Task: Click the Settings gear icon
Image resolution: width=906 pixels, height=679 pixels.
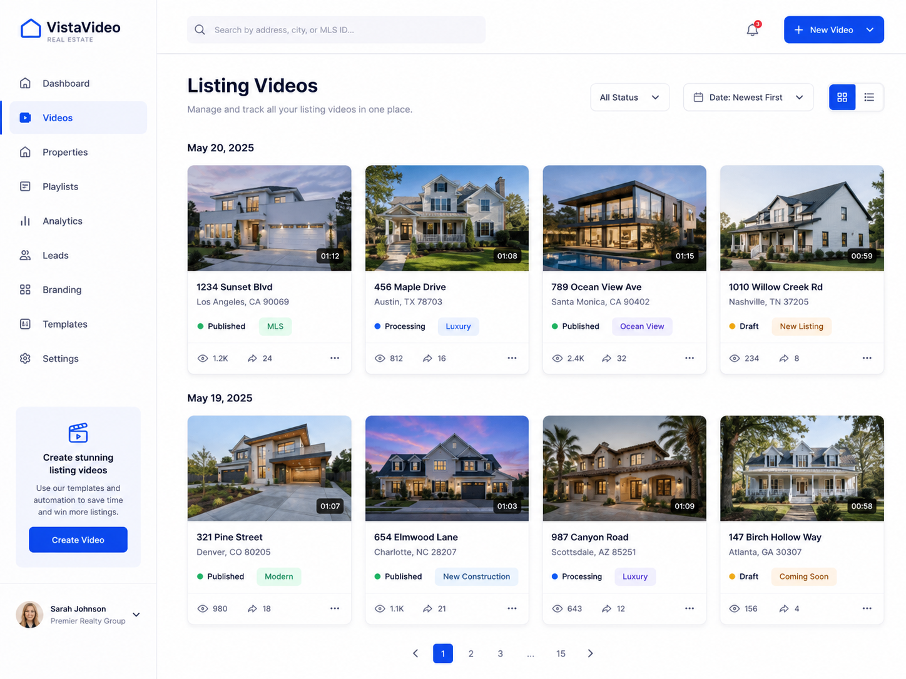Action: [x=25, y=358]
